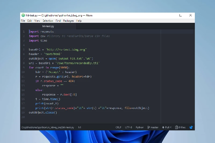Image resolution: width=215 pixels, height=143 pixels.
Task: Open the Find menu
Action: pyautogui.click(x=58, y=21)
